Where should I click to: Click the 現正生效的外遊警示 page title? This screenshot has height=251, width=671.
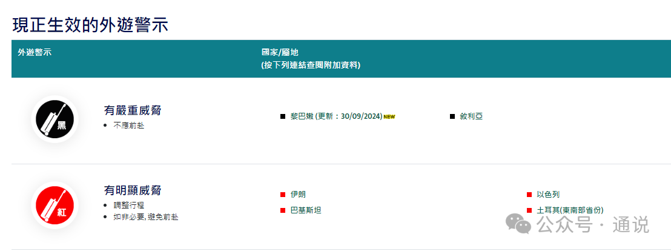coord(90,25)
